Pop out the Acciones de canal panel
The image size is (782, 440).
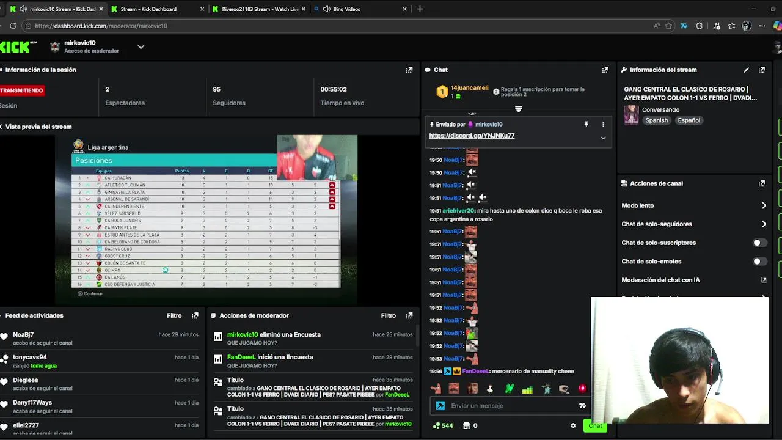point(762,183)
